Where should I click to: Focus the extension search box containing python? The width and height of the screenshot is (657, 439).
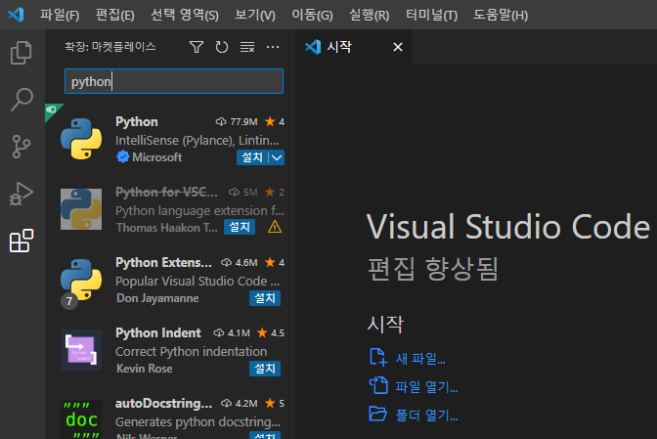pos(174,81)
